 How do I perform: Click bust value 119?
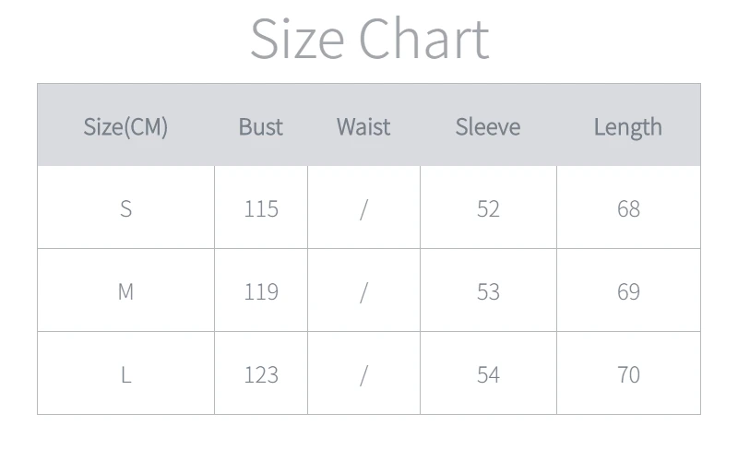(261, 291)
